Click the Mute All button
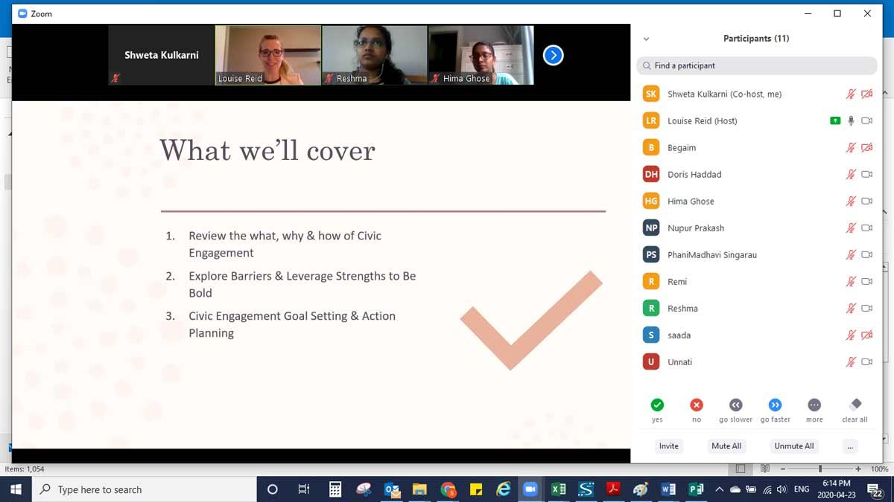The width and height of the screenshot is (894, 502). [726, 446]
